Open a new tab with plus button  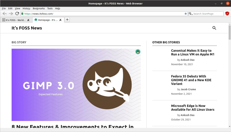click(x=67, y=20)
